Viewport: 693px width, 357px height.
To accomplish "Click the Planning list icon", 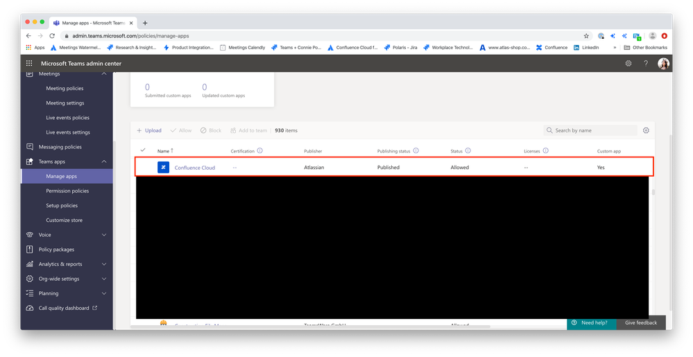I will tap(30, 293).
